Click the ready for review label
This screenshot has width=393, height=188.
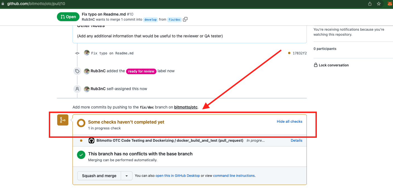point(141,71)
